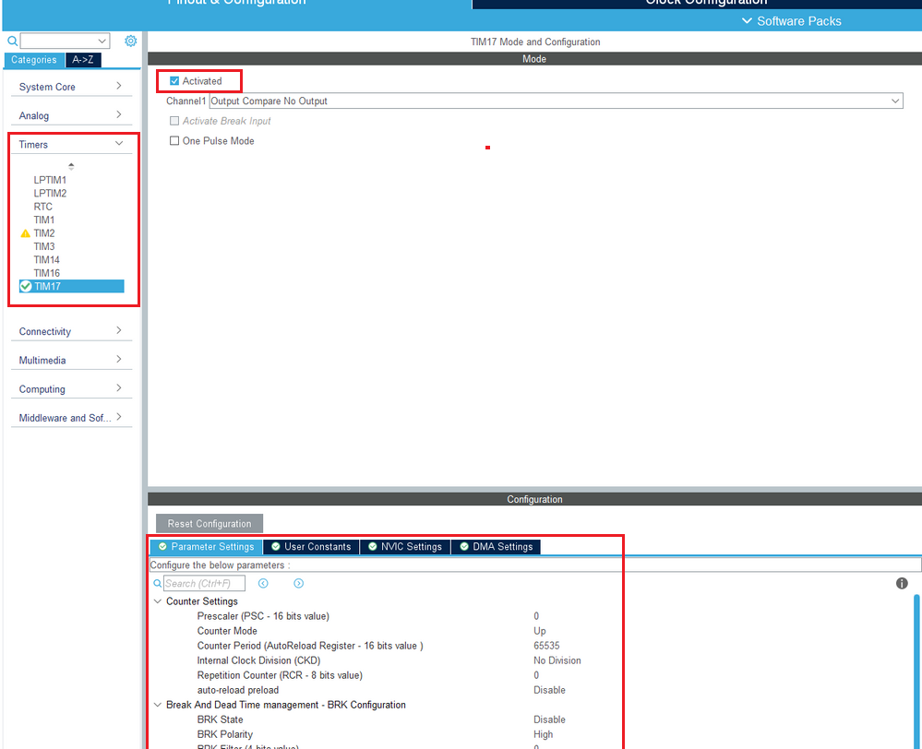This screenshot has height=749, width=922.
Task: Expand the Connectivity category
Action: (x=71, y=331)
